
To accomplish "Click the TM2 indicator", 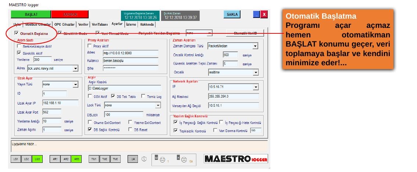I will [x=104, y=159].
